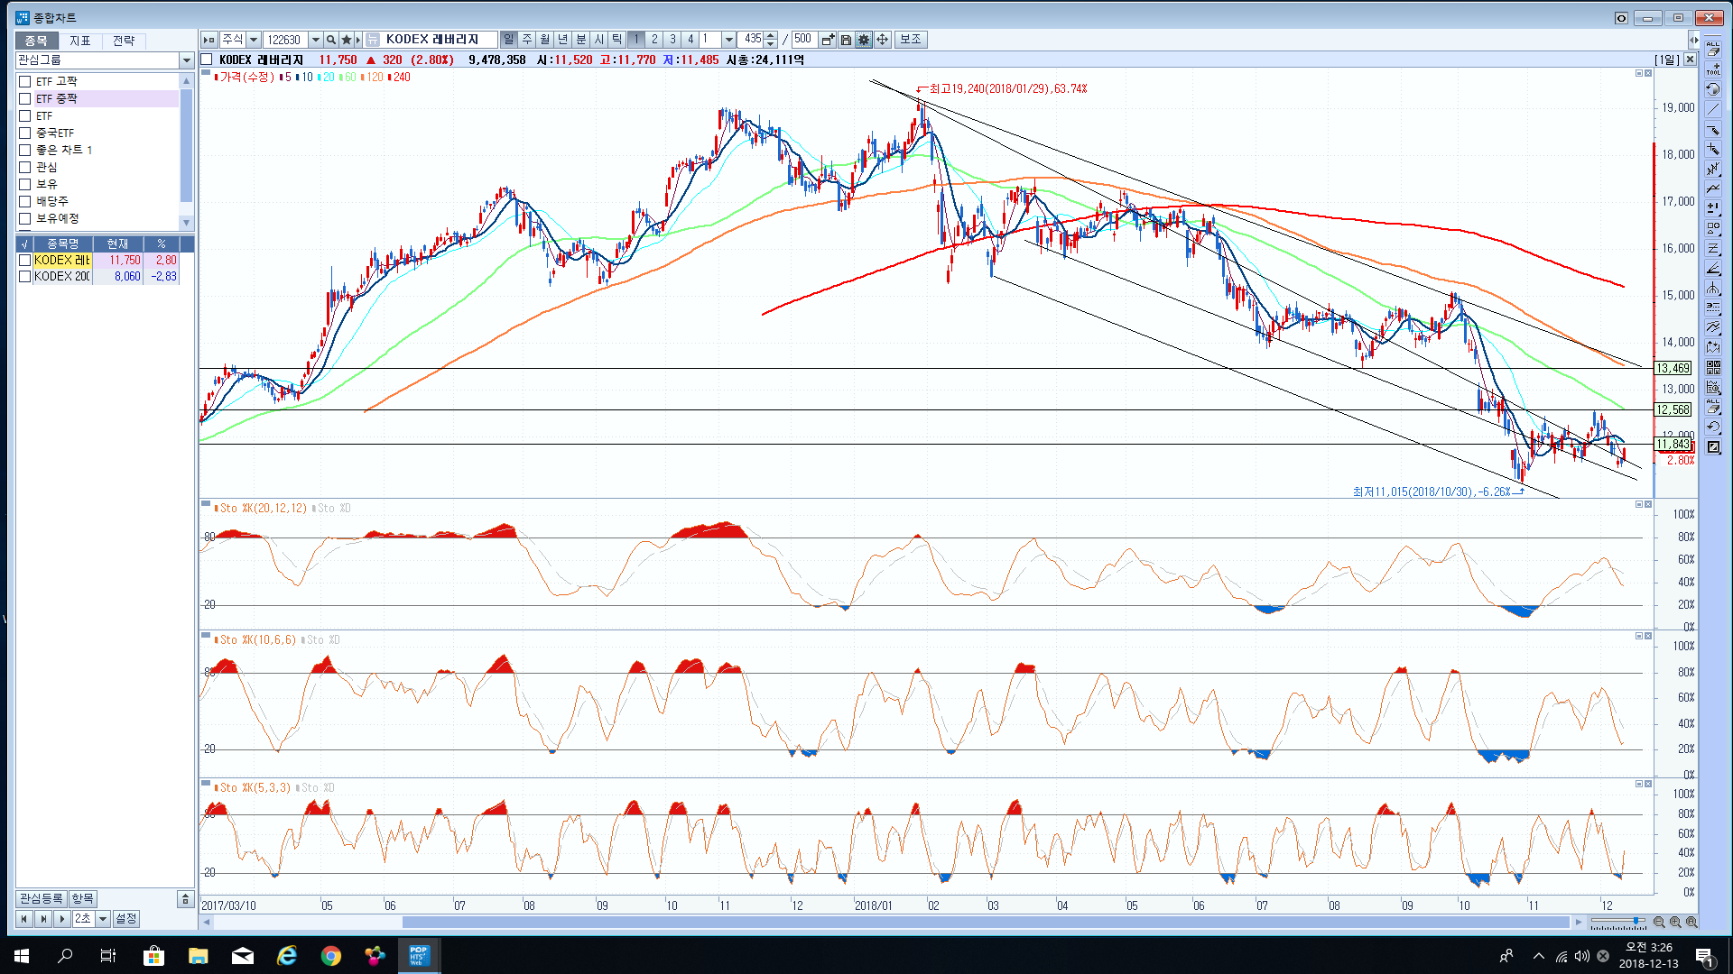This screenshot has height=974, width=1733.
Task: Open the stock code 122630 dropdown arrow
Action: [315, 40]
